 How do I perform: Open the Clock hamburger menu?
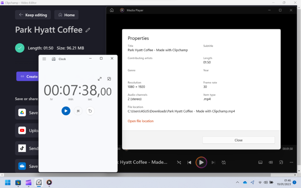point(44,59)
